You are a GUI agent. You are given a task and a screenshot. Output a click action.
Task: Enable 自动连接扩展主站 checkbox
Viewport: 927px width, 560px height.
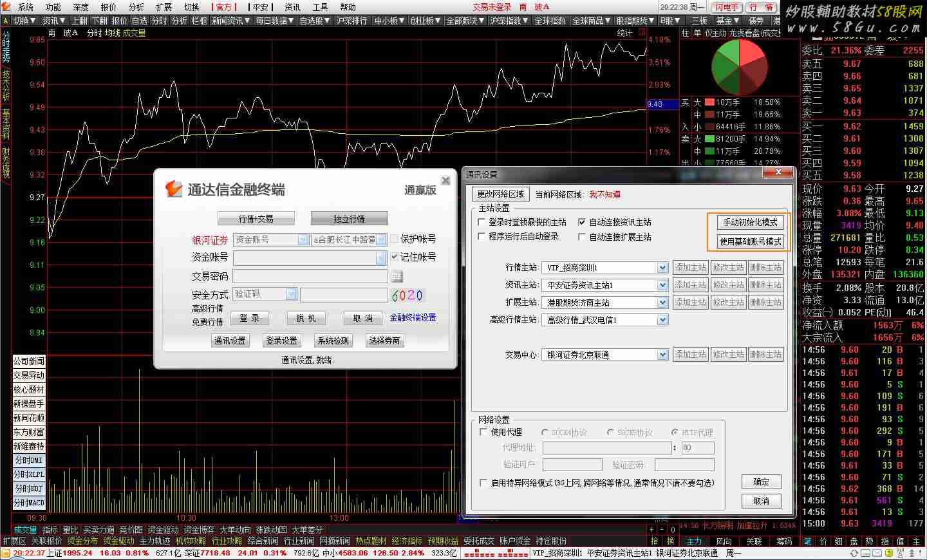[x=583, y=237]
